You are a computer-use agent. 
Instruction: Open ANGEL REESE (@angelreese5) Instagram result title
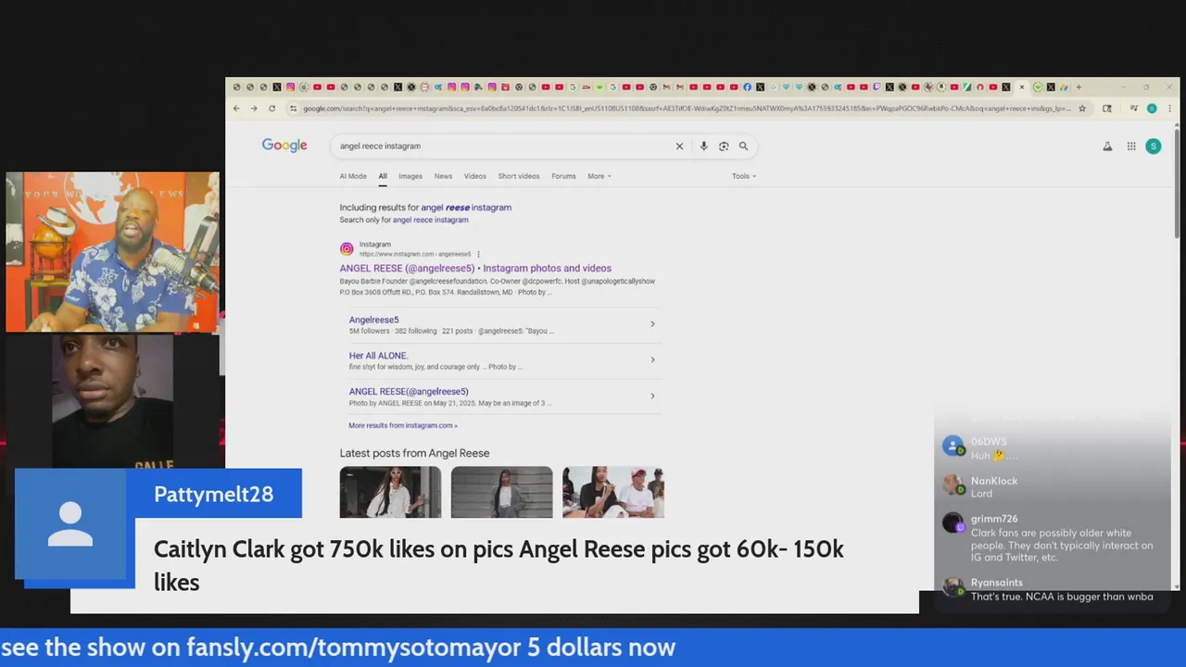pos(475,269)
